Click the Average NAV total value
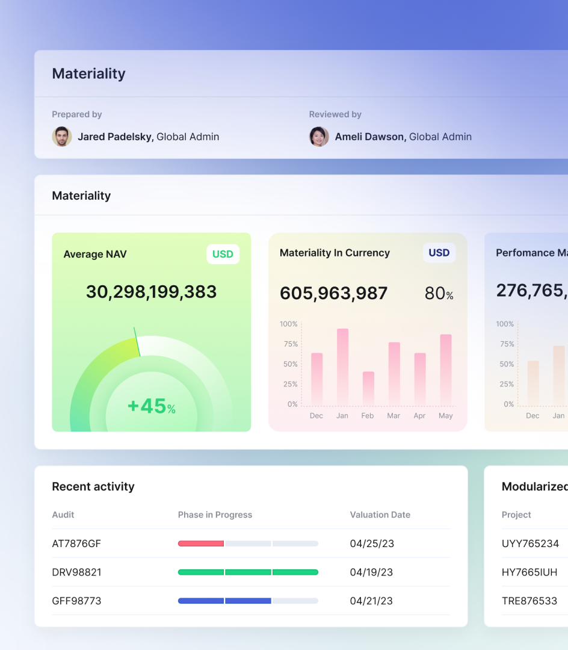Screen dimensions: 568x650 (151, 292)
